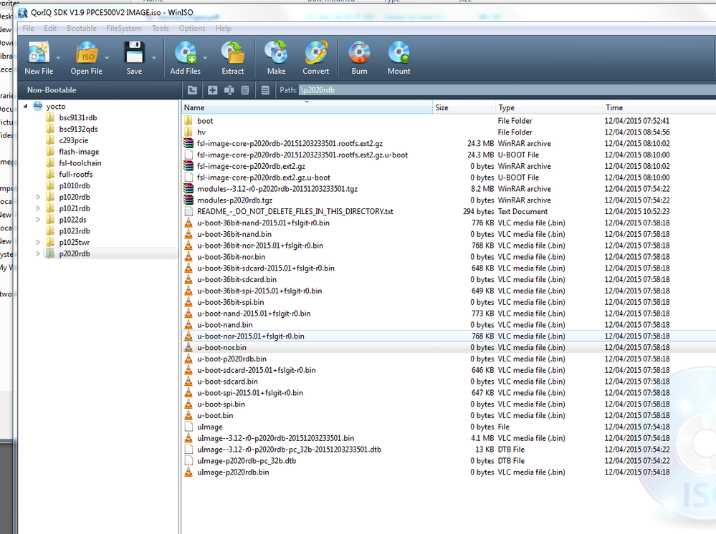Open the Help menu
The image size is (716, 534).
(x=224, y=28)
